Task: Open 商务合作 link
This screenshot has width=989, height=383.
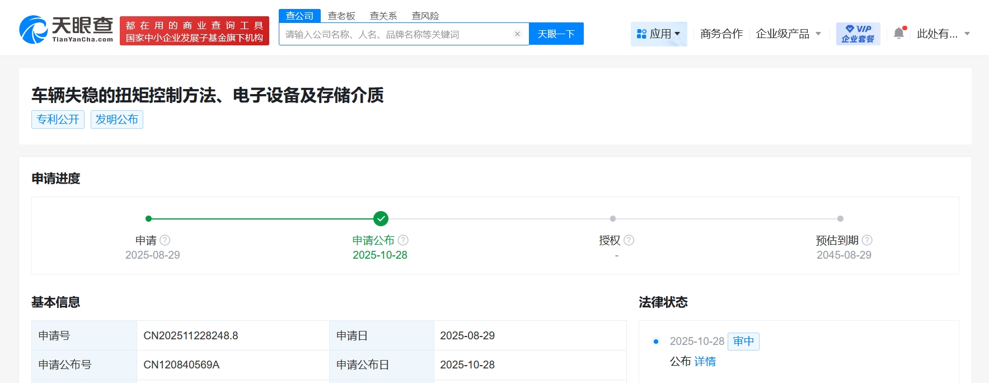Action: pyautogui.click(x=721, y=34)
